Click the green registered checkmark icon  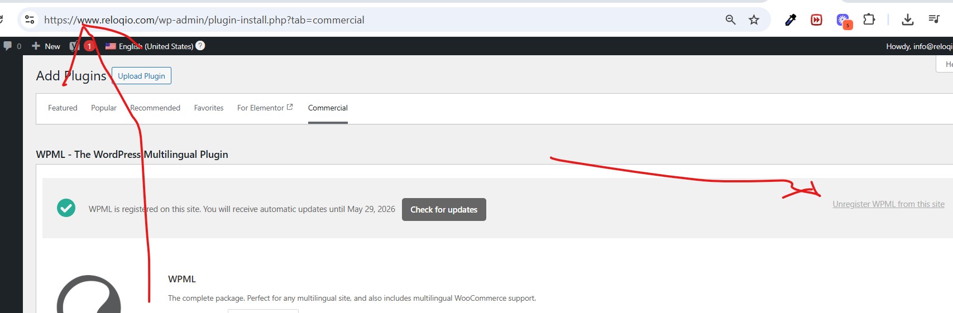click(x=66, y=208)
